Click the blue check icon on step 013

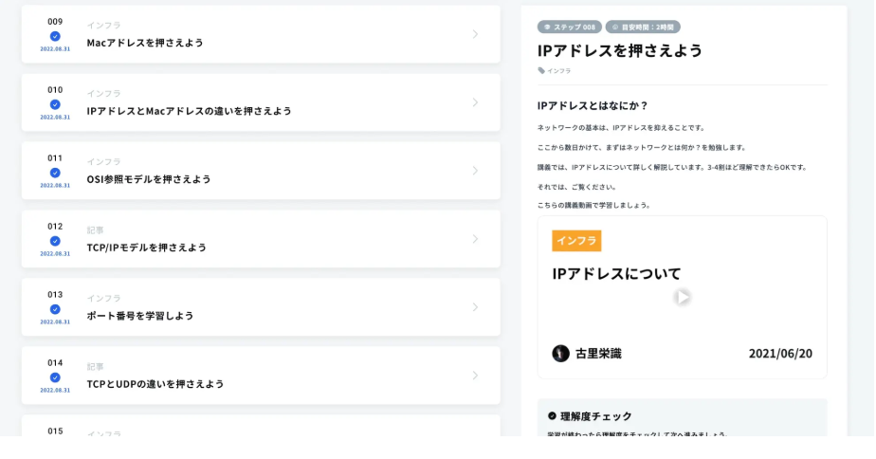pos(55,309)
